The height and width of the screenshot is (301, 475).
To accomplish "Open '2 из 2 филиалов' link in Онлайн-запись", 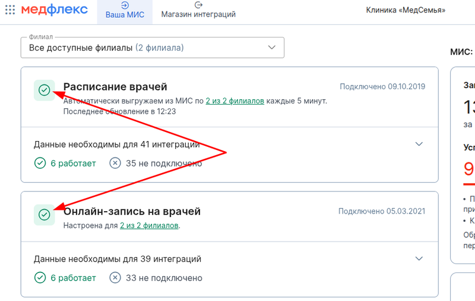I will (149, 226).
